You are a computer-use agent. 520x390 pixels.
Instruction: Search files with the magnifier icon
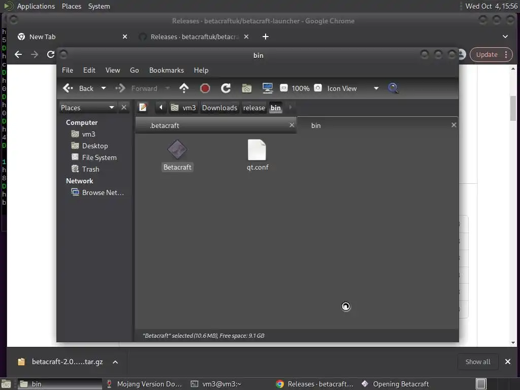pyautogui.click(x=393, y=88)
